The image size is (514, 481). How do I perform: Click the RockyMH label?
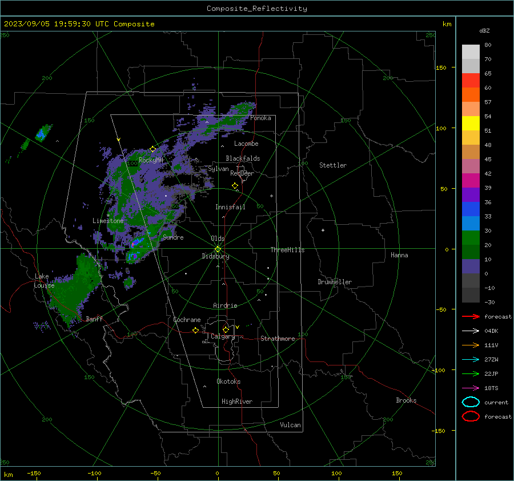click(x=151, y=160)
